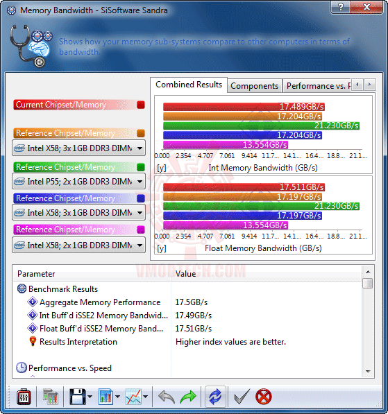Select the Float Buff'd iSSE2 Memory Band row
The height and width of the screenshot is (414, 388).
187,329
